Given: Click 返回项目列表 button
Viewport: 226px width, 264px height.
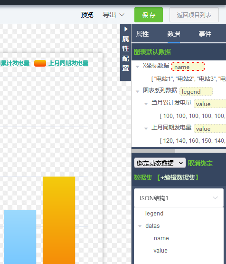Looking at the screenshot, I should (x=194, y=15).
